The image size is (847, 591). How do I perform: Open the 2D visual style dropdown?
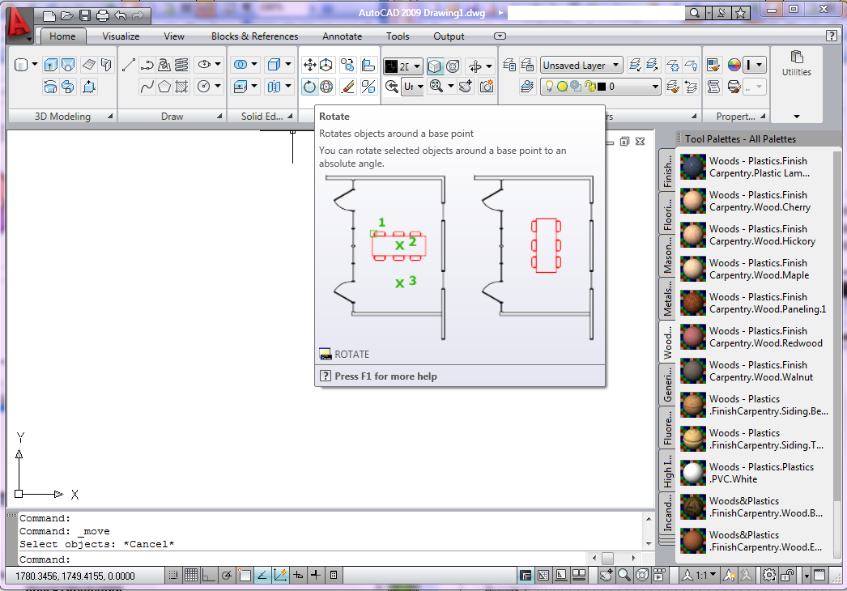pyautogui.click(x=402, y=66)
